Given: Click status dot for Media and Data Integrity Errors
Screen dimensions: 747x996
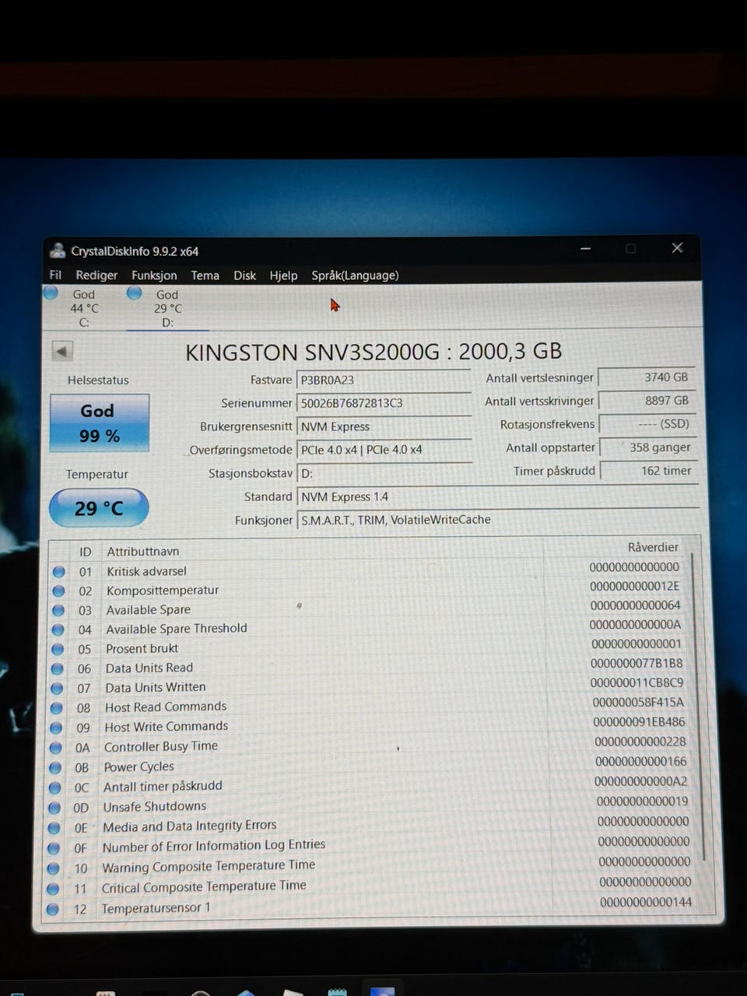Looking at the screenshot, I should coord(54,828).
